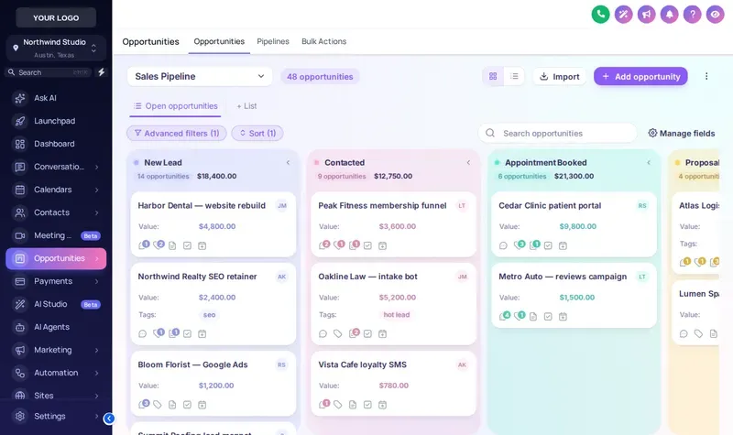Open the Sales Pipeline dropdown
The height and width of the screenshot is (435, 733).
click(200, 76)
